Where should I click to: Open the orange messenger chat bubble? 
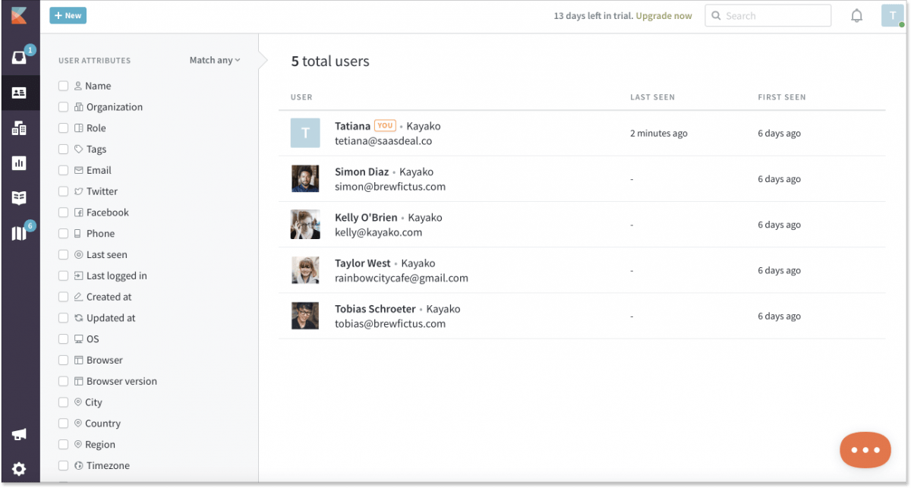point(865,449)
